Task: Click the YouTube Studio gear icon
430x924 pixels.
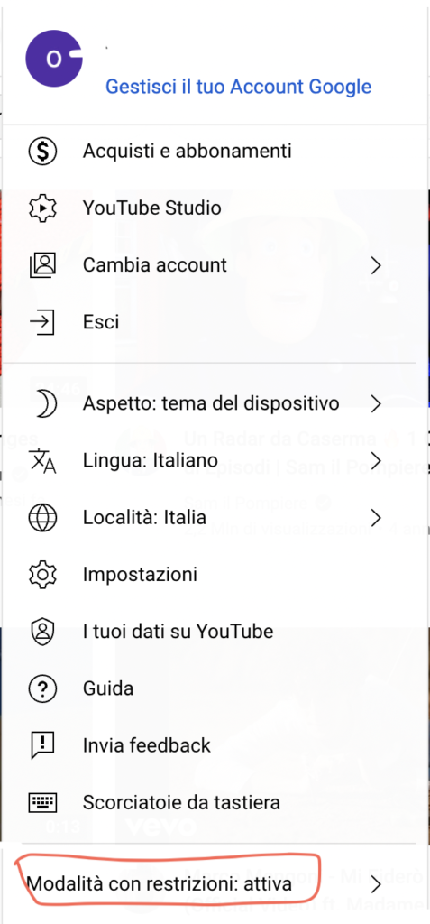Action: pyautogui.click(x=42, y=208)
